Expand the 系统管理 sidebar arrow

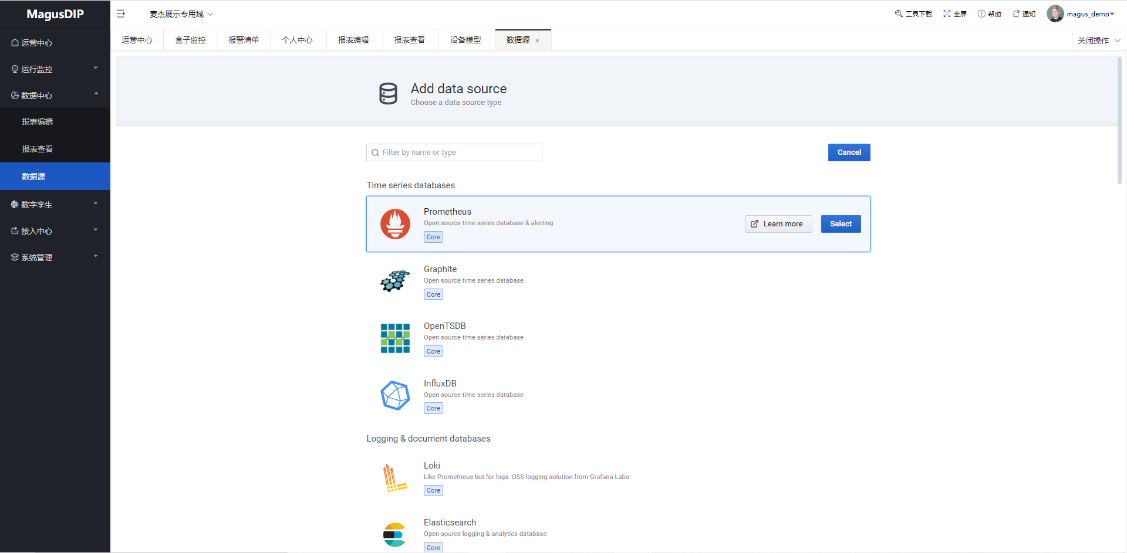(x=96, y=256)
